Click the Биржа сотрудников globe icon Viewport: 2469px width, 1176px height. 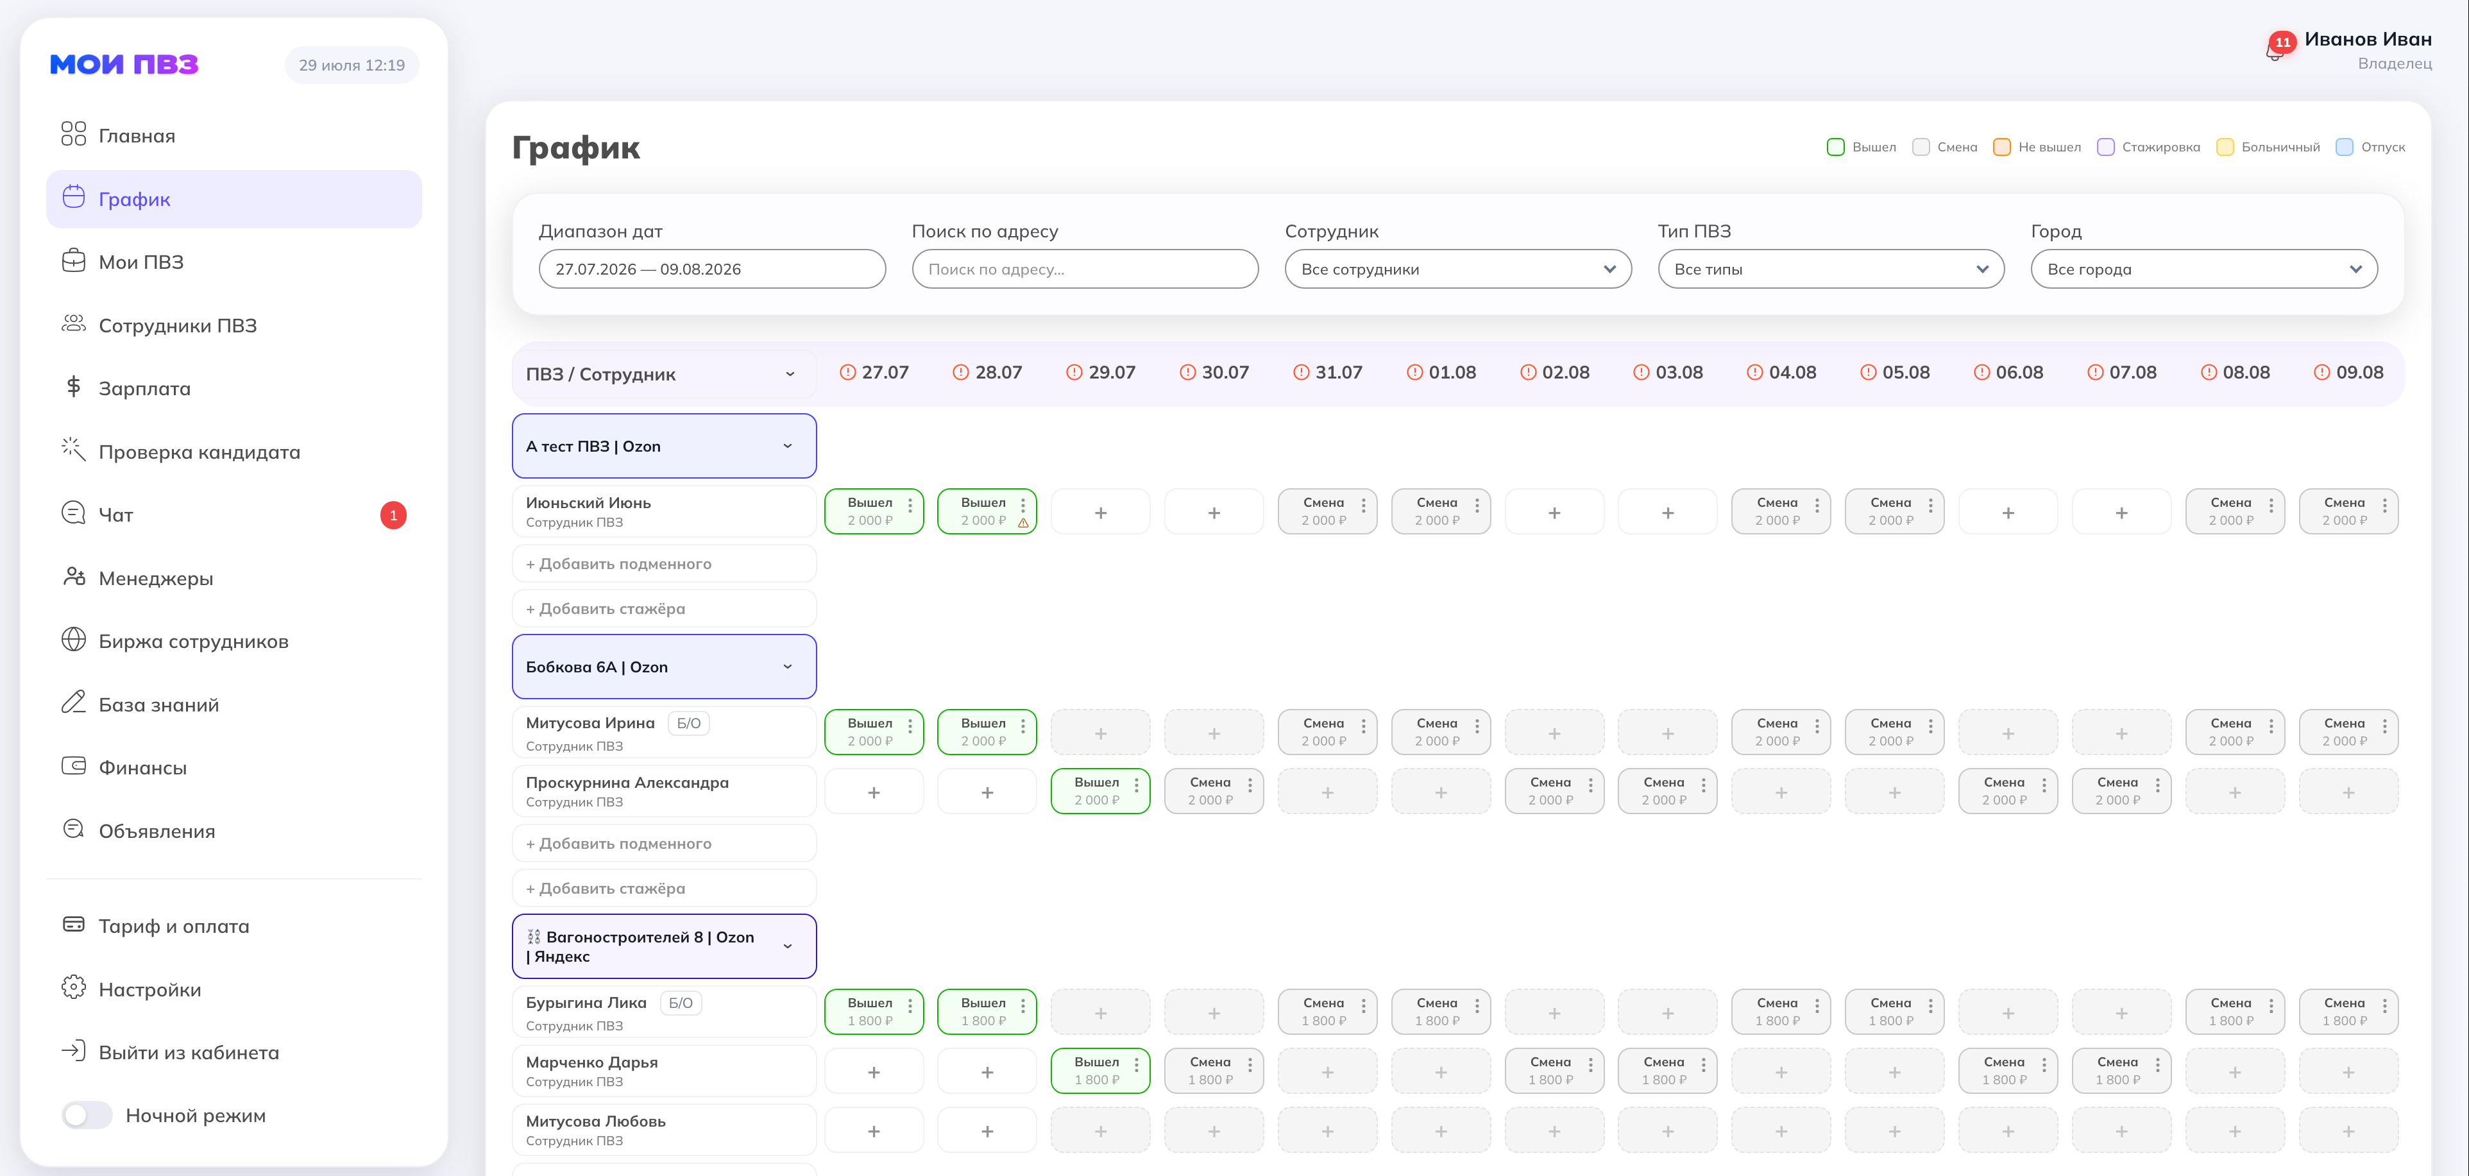point(74,640)
